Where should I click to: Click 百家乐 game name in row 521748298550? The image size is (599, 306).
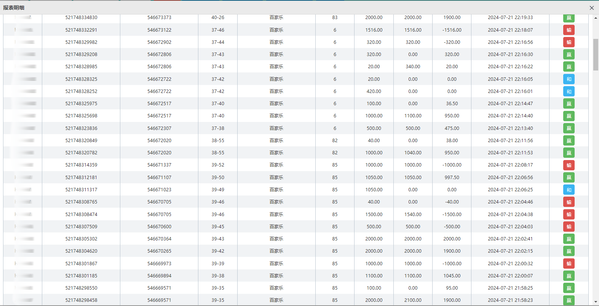(276, 288)
